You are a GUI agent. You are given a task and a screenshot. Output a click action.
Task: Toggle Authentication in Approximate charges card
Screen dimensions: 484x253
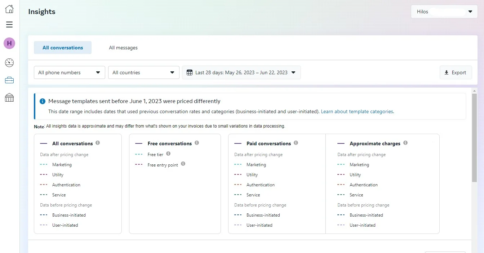(x=358, y=185)
